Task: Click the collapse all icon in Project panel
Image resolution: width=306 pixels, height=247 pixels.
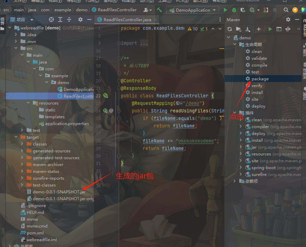Action: coord(69,19)
